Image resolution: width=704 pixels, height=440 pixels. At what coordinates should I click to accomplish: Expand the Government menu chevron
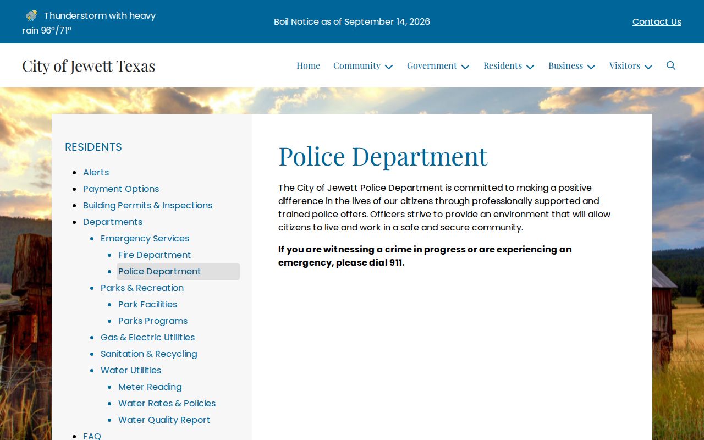click(465, 67)
